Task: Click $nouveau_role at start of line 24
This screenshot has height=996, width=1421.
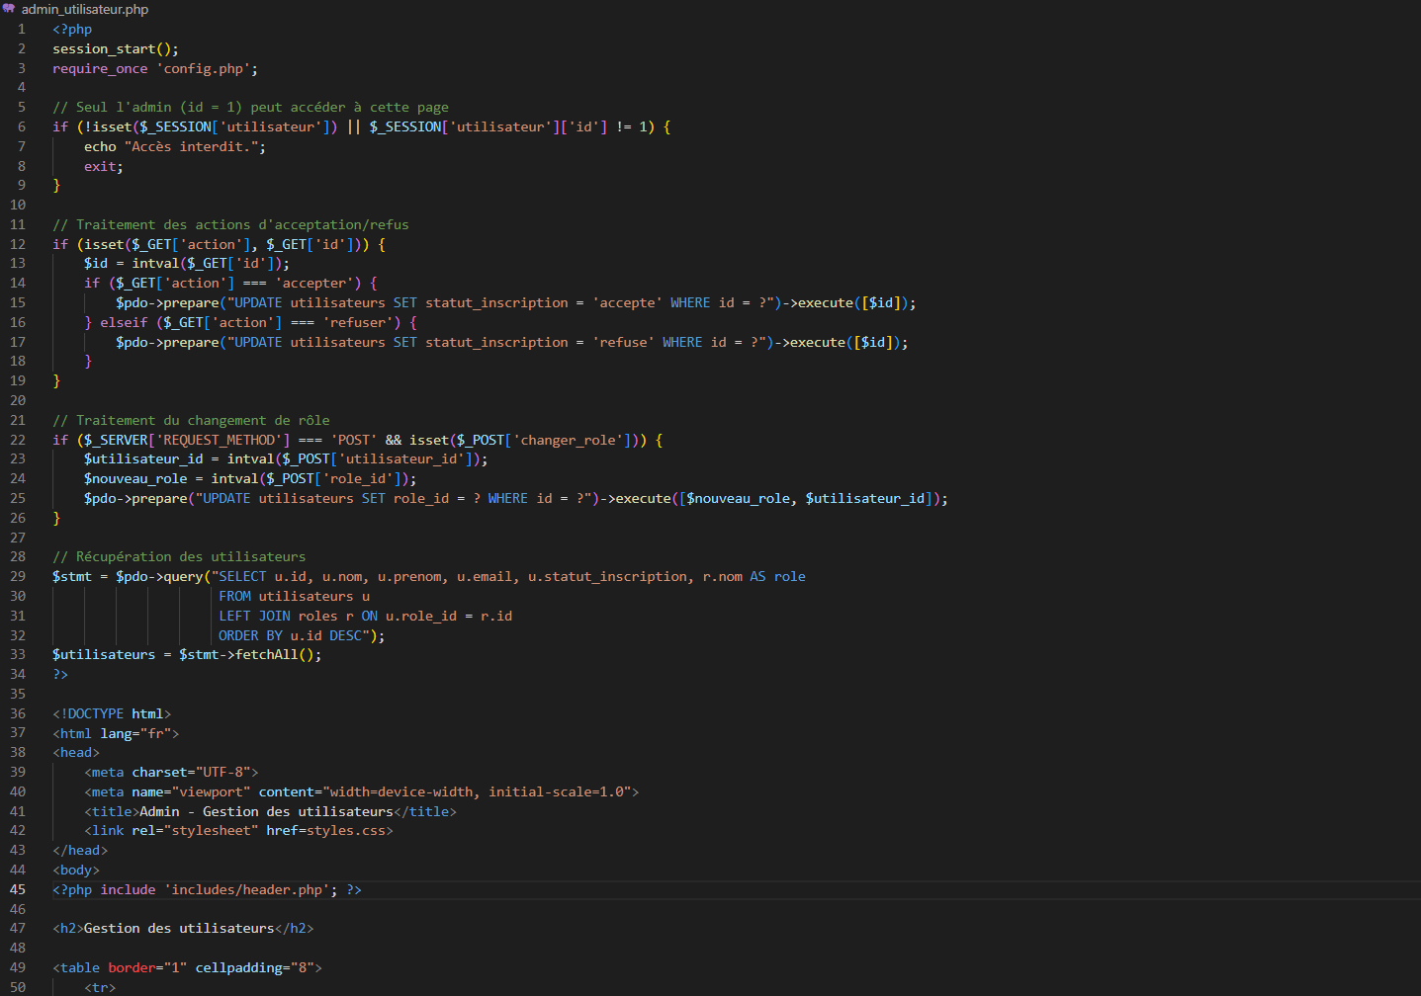Action: click(x=135, y=479)
